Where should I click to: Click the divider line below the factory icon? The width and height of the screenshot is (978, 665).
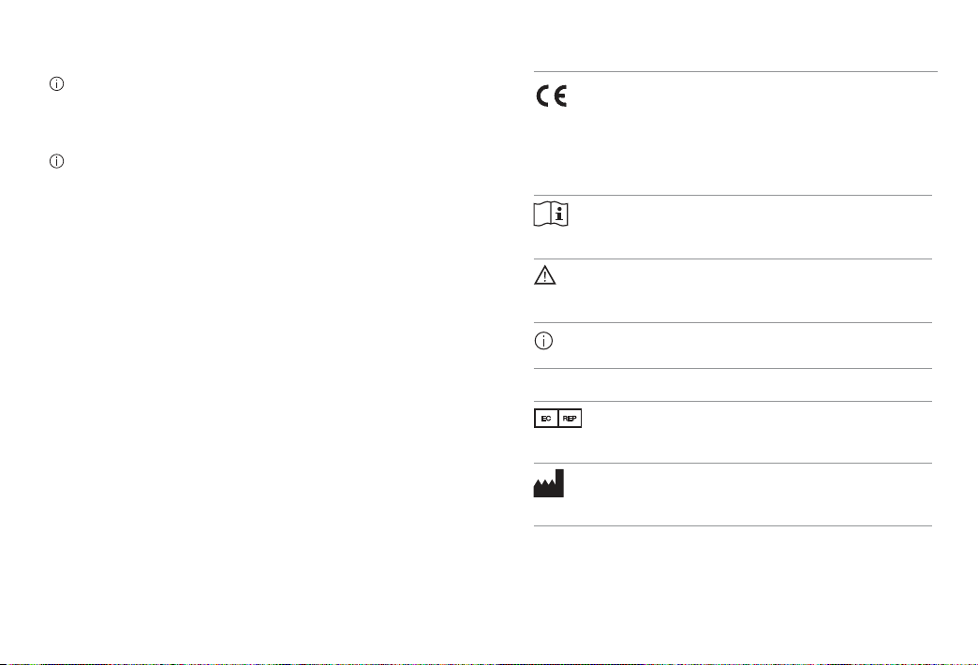[x=733, y=525]
